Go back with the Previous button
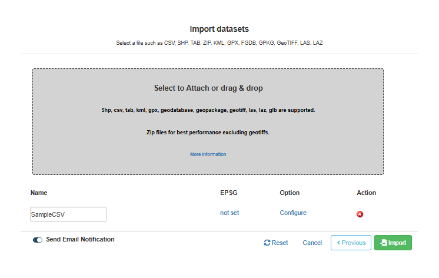The image size is (439, 278). (x=351, y=243)
